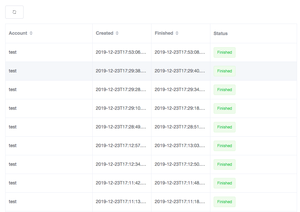Image resolution: width=300 pixels, height=212 pixels.
Task: Click finished time 2019-12-23T17:29:34
Action: [x=180, y=89]
